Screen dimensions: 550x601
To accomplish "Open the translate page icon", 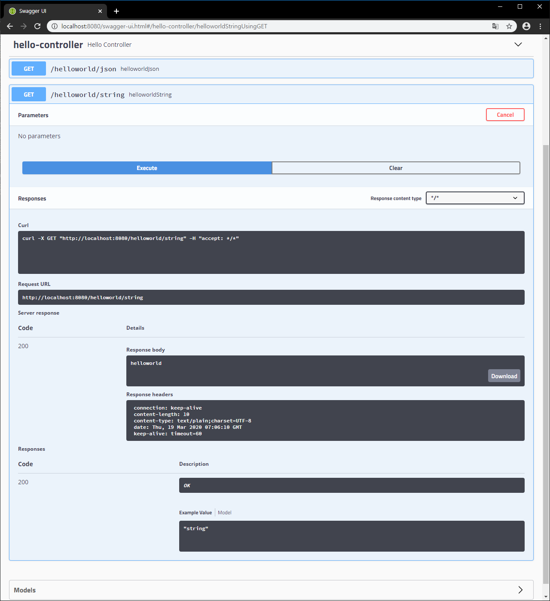I will pos(495,26).
